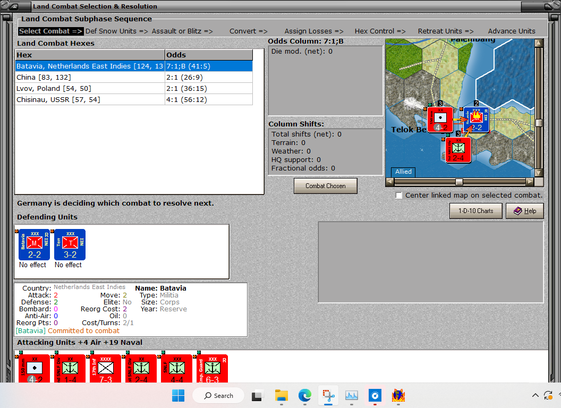561x408 pixels.
Task: Click the HQ support shift line
Action: [x=296, y=159]
